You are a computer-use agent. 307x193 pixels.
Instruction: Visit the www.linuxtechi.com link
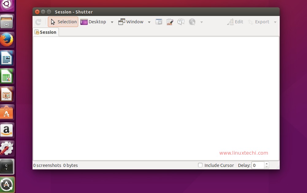point(244,153)
